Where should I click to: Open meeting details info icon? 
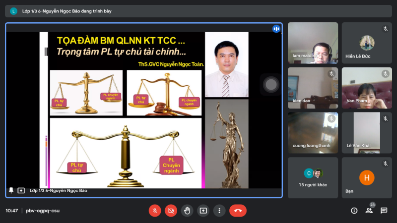click(x=354, y=211)
